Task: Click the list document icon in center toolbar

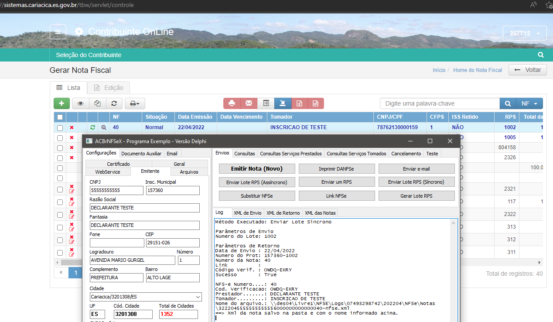Action: pos(266,103)
